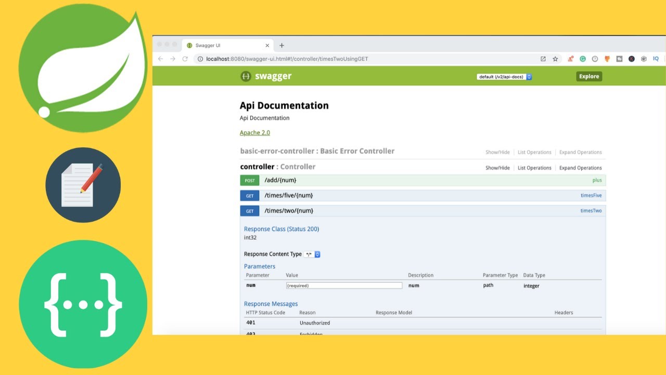Image resolution: width=666 pixels, height=375 pixels.
Task: Click the 'Response Messages' heading
Action: click(271, 304)
